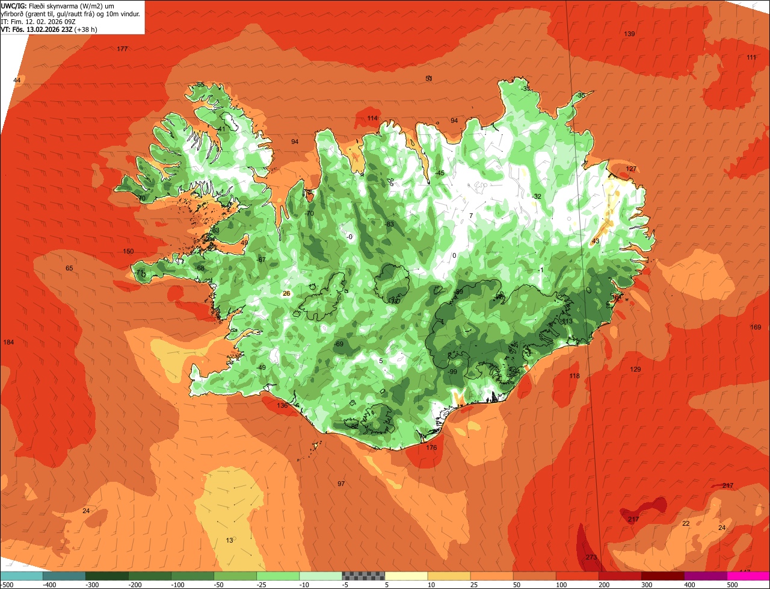Click the map value -41 in the Westfjords

tap(220, 129)
